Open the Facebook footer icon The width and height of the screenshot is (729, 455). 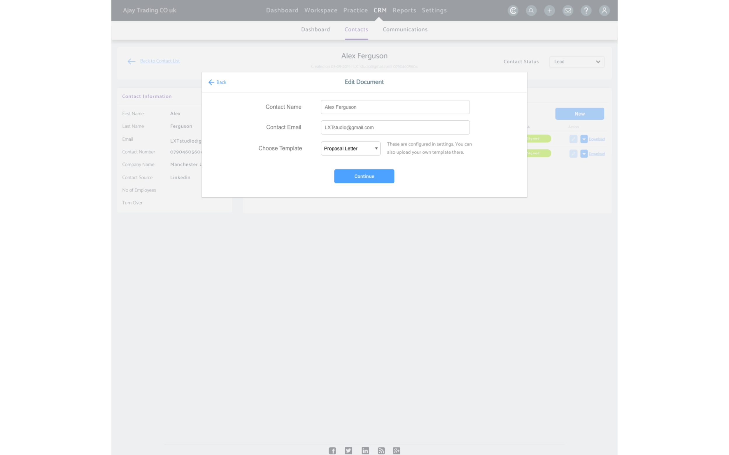coord(332,450)
